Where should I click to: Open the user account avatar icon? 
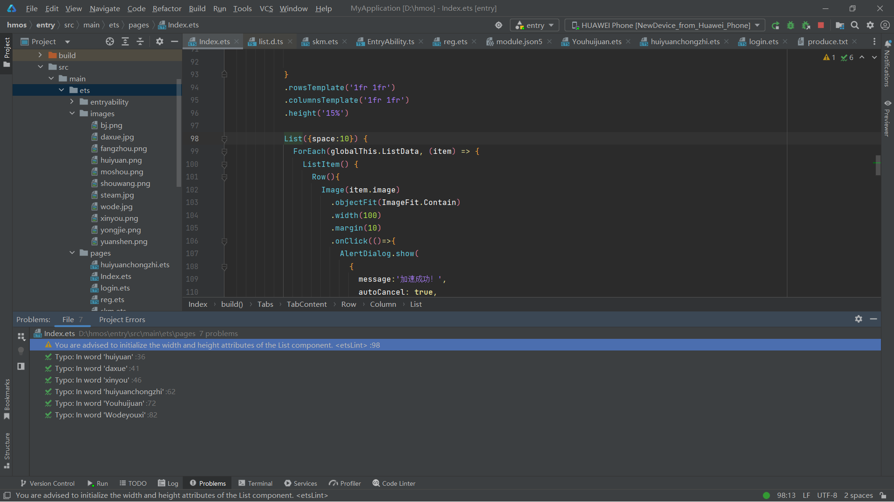point(885,26)
